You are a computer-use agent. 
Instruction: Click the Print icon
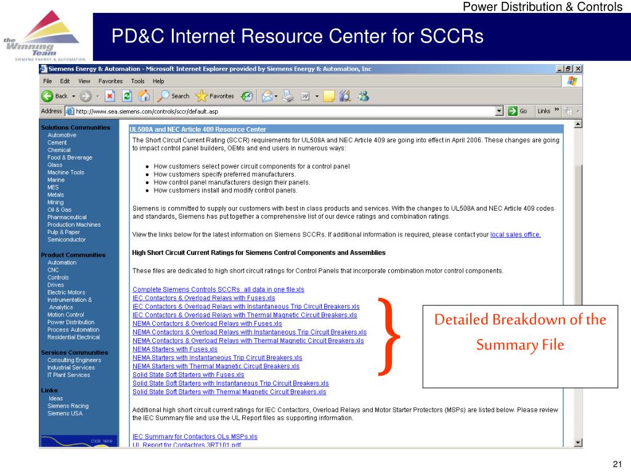pos(288,96)
